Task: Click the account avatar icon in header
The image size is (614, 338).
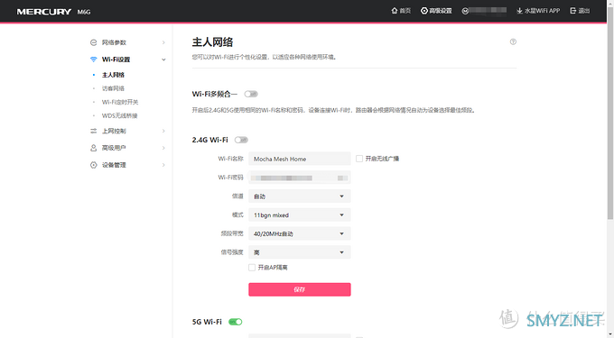Action: 465,11
